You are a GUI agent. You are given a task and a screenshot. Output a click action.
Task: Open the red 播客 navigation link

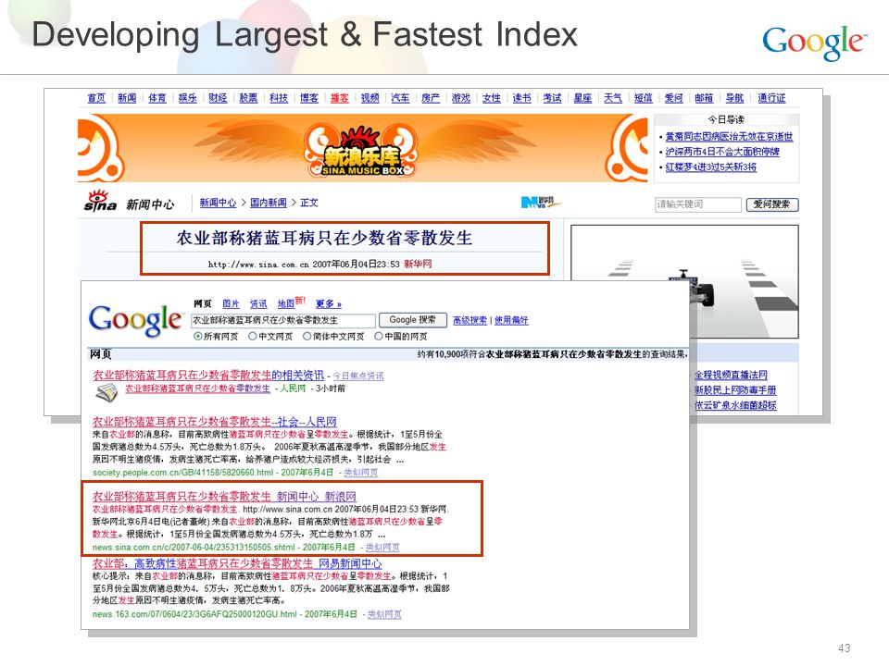pyautogui.click(x=340, y=98)
